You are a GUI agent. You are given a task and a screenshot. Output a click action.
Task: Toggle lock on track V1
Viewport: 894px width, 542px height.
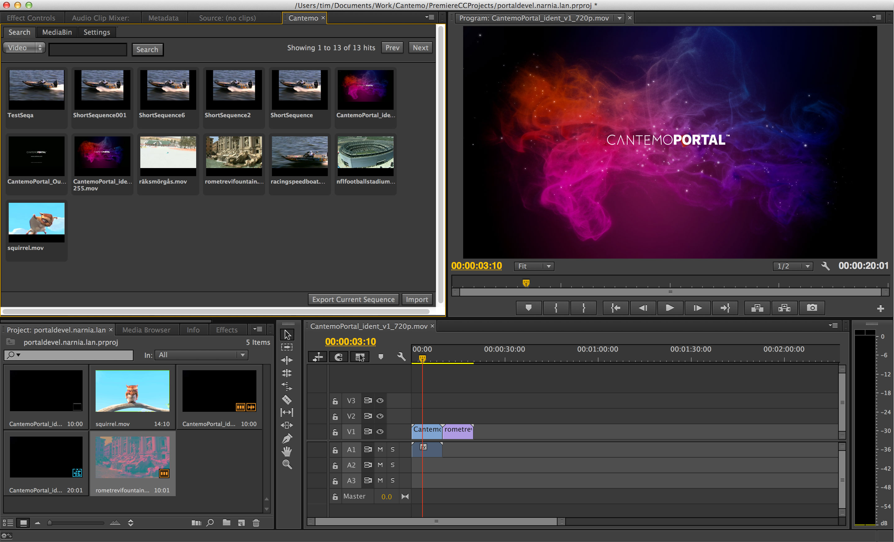(x=335, y=432)
